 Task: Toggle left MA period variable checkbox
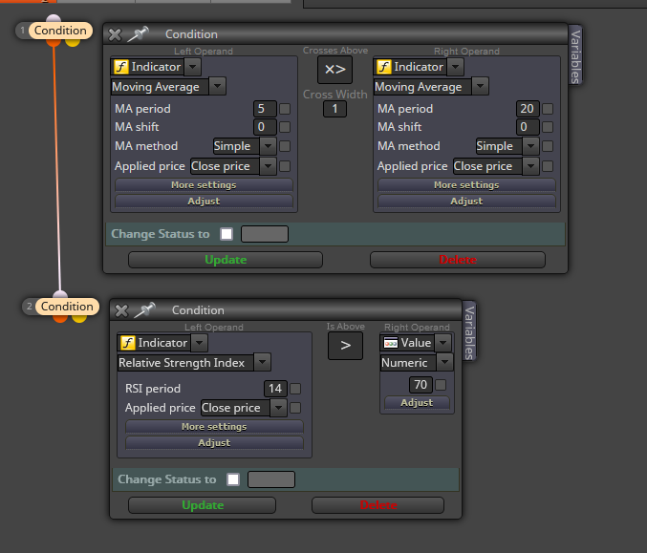click(x=285, y=109)
